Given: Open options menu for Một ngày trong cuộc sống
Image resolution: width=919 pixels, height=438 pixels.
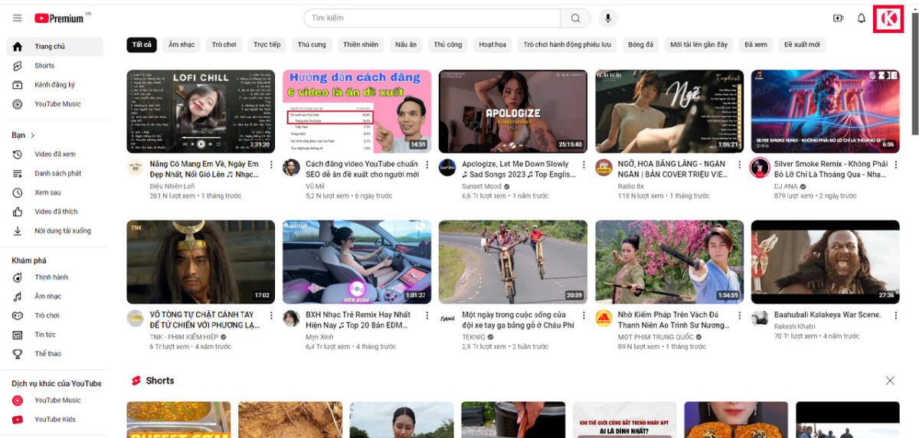Looking at the screenshot, I should point(583,316).
